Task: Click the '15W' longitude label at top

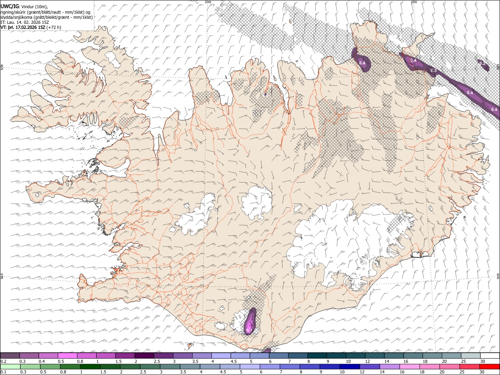Action: tap(414, 2)
